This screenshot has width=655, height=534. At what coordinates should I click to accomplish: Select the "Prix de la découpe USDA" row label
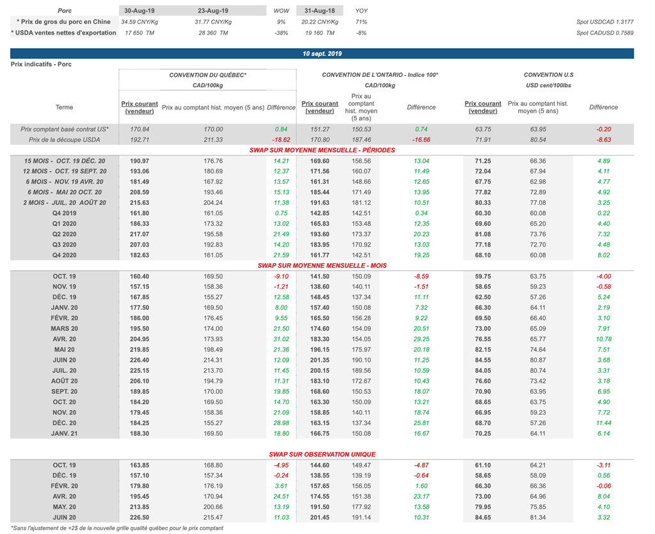click(x=65, y=139)
